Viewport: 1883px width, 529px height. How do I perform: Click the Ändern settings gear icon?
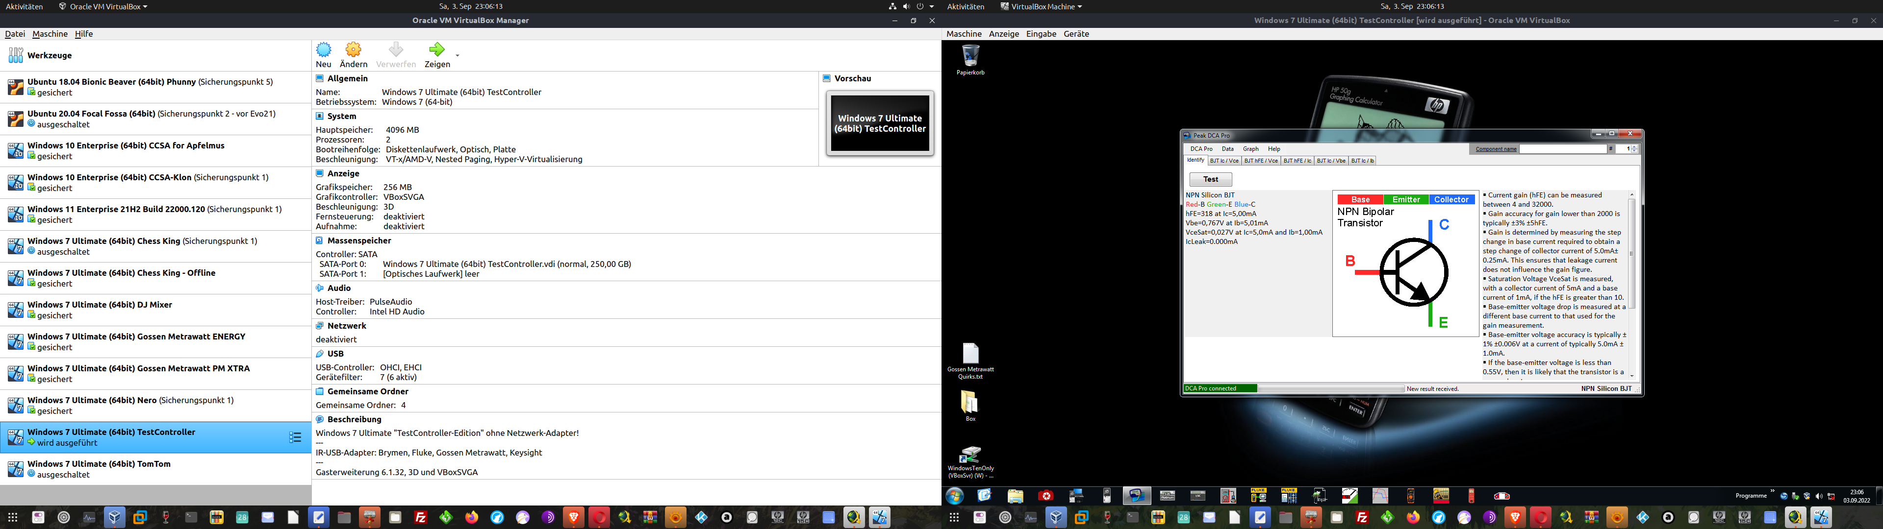tap(354, 49)
